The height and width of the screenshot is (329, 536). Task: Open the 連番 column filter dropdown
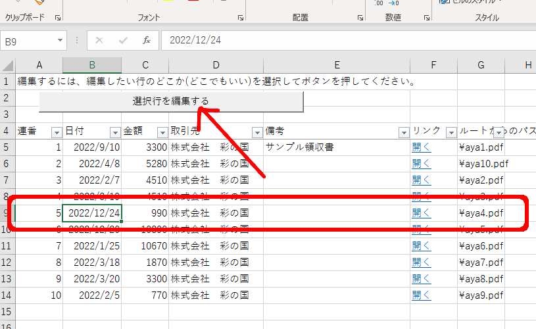click(57, 132)
